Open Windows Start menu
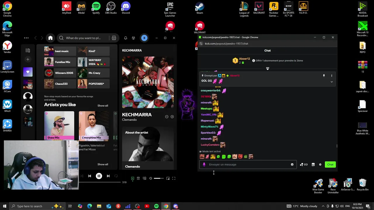Screen dimensions: 374x210 [x=4, y=206]
